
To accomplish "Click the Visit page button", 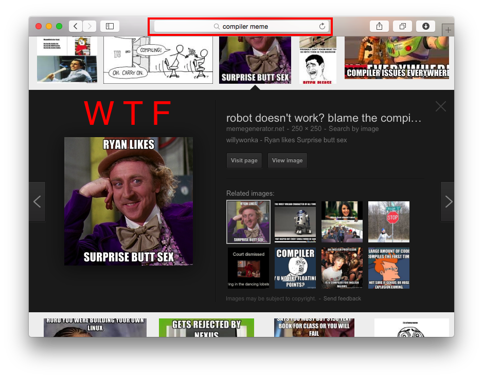I will click(x=244, y=160).
